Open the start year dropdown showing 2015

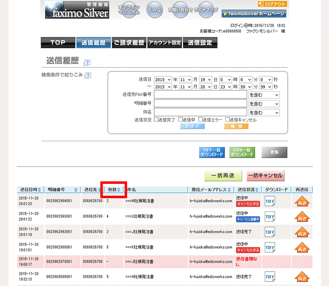(163, 80)
